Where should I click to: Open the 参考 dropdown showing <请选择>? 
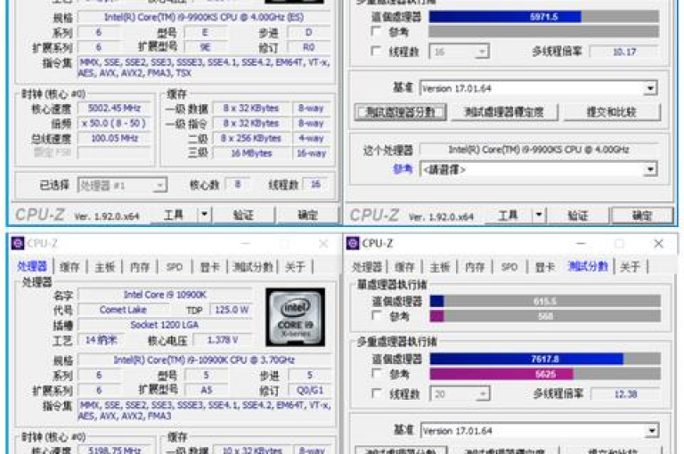tap(538, 169)
